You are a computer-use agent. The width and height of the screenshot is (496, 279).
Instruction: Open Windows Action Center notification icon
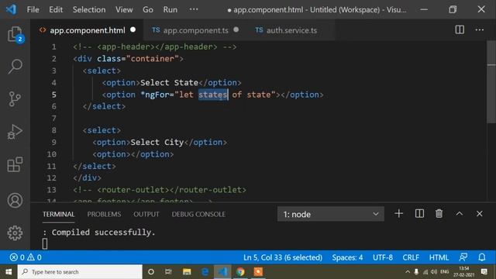click(484, 272)
